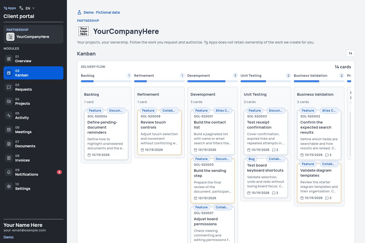Screen dimensions: 365x243
Task: Open the Test board keyboard shortcuts card
Action: (266, 178)
